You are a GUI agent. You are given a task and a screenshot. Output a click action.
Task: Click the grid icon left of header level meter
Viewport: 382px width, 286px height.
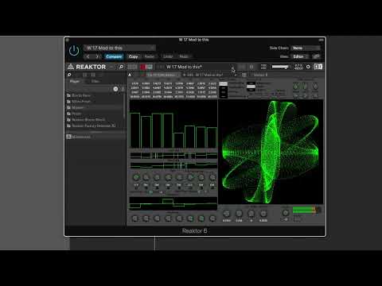263,67
